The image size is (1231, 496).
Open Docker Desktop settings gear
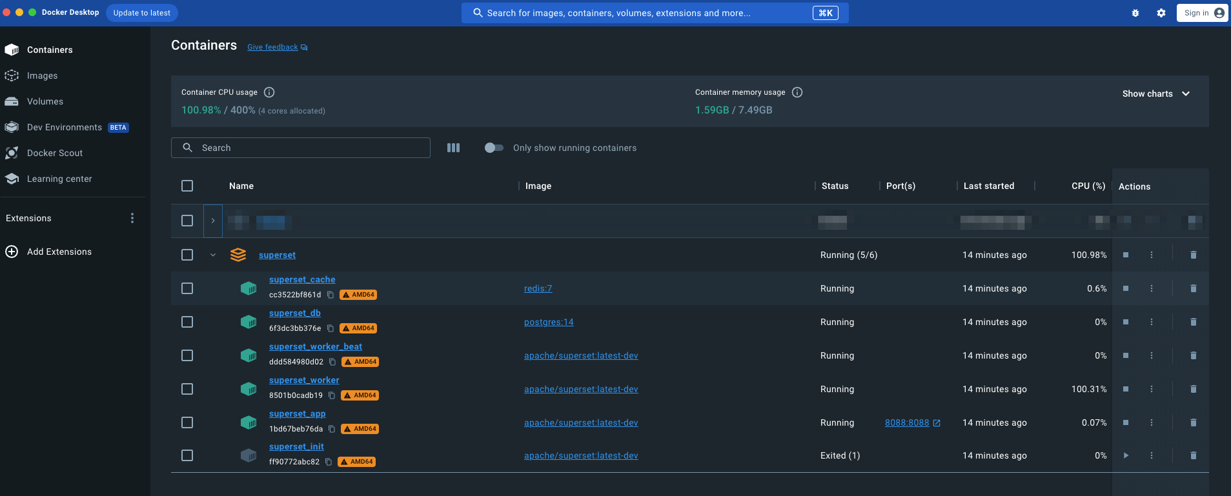[x=1161, y=13]
